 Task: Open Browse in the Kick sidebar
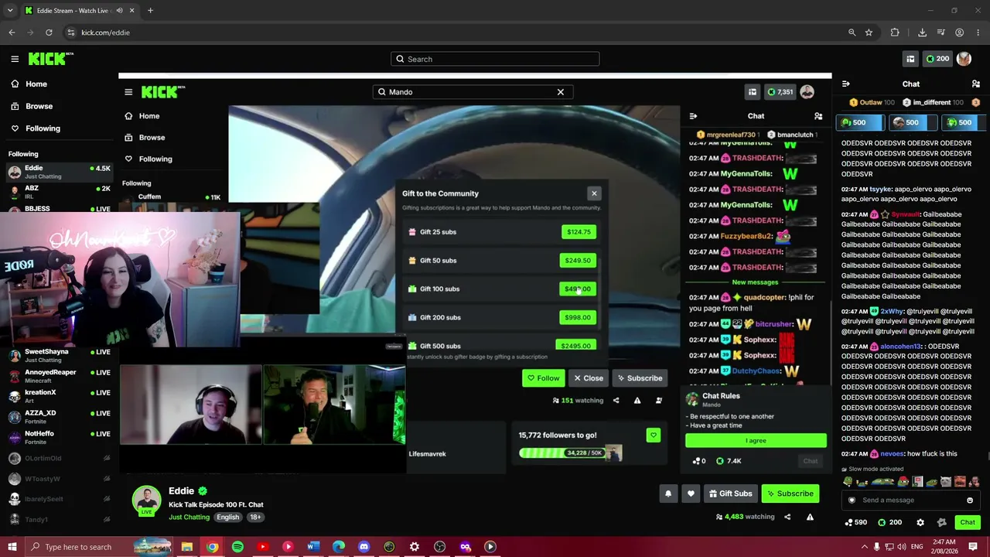[32, 106]
